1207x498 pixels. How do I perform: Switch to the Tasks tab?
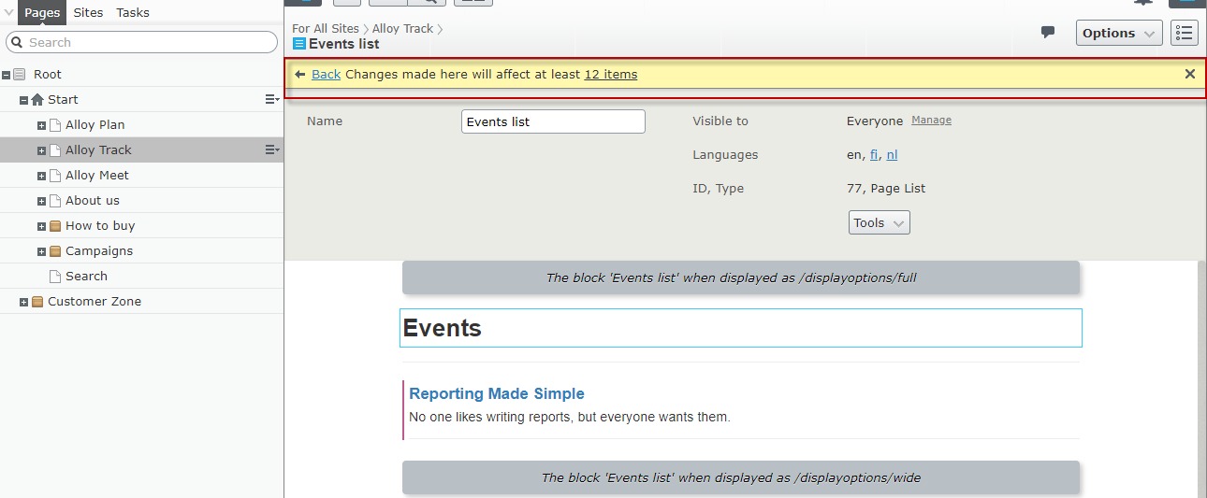133,12
